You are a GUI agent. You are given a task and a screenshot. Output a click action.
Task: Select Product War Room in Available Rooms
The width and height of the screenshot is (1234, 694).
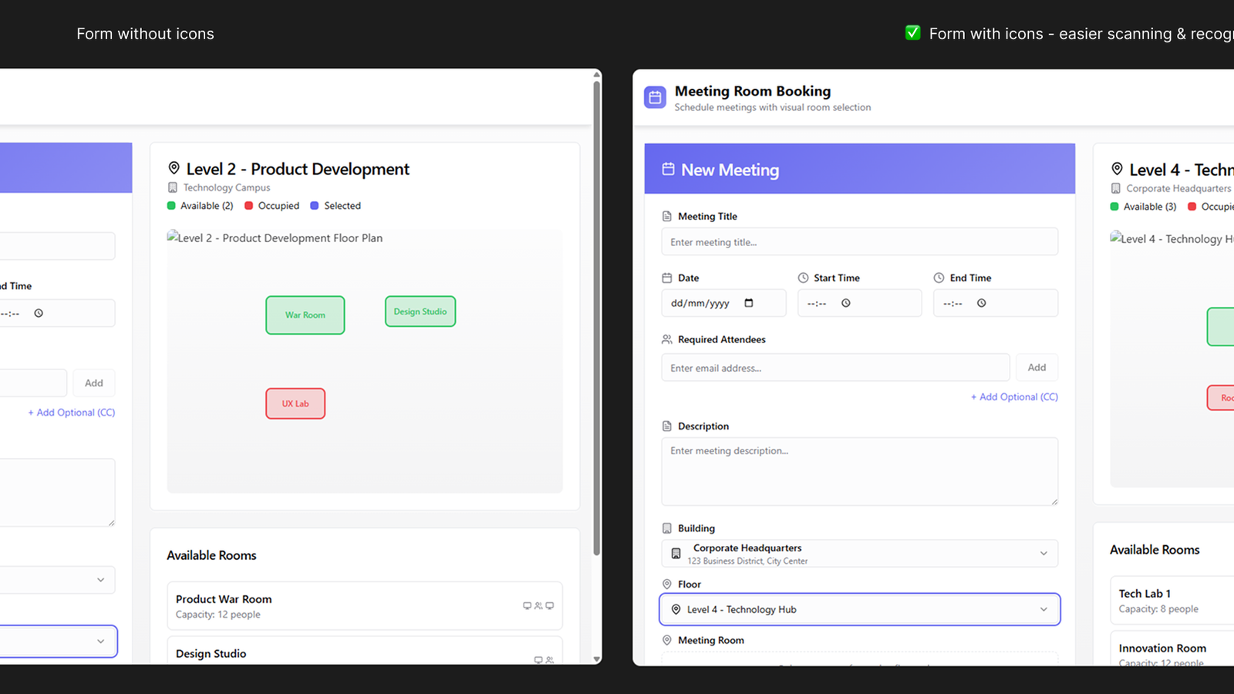[365, 606]
